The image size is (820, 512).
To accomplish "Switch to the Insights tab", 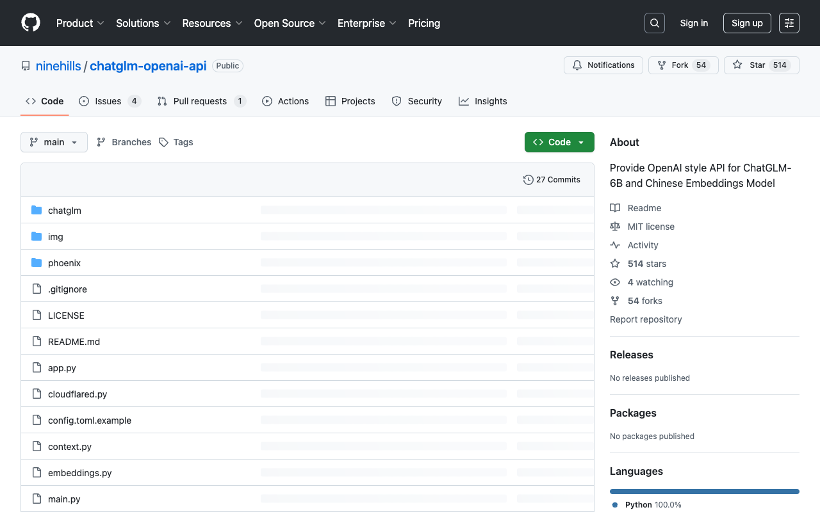I will click(483, 101).
